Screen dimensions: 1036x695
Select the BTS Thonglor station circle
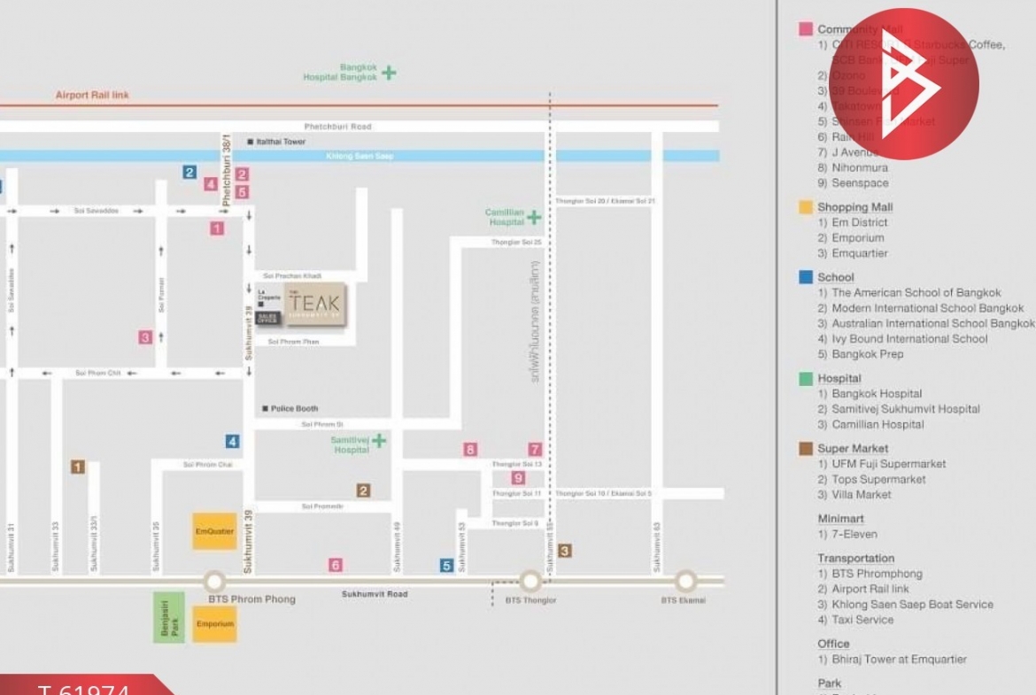point(530,581)
